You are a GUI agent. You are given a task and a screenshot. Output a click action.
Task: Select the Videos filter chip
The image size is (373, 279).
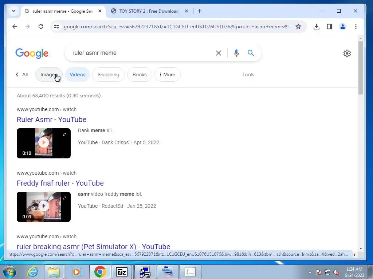pyautogui.click(x=77, y=74)
